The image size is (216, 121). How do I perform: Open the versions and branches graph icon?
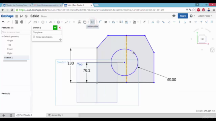point(21,16)
